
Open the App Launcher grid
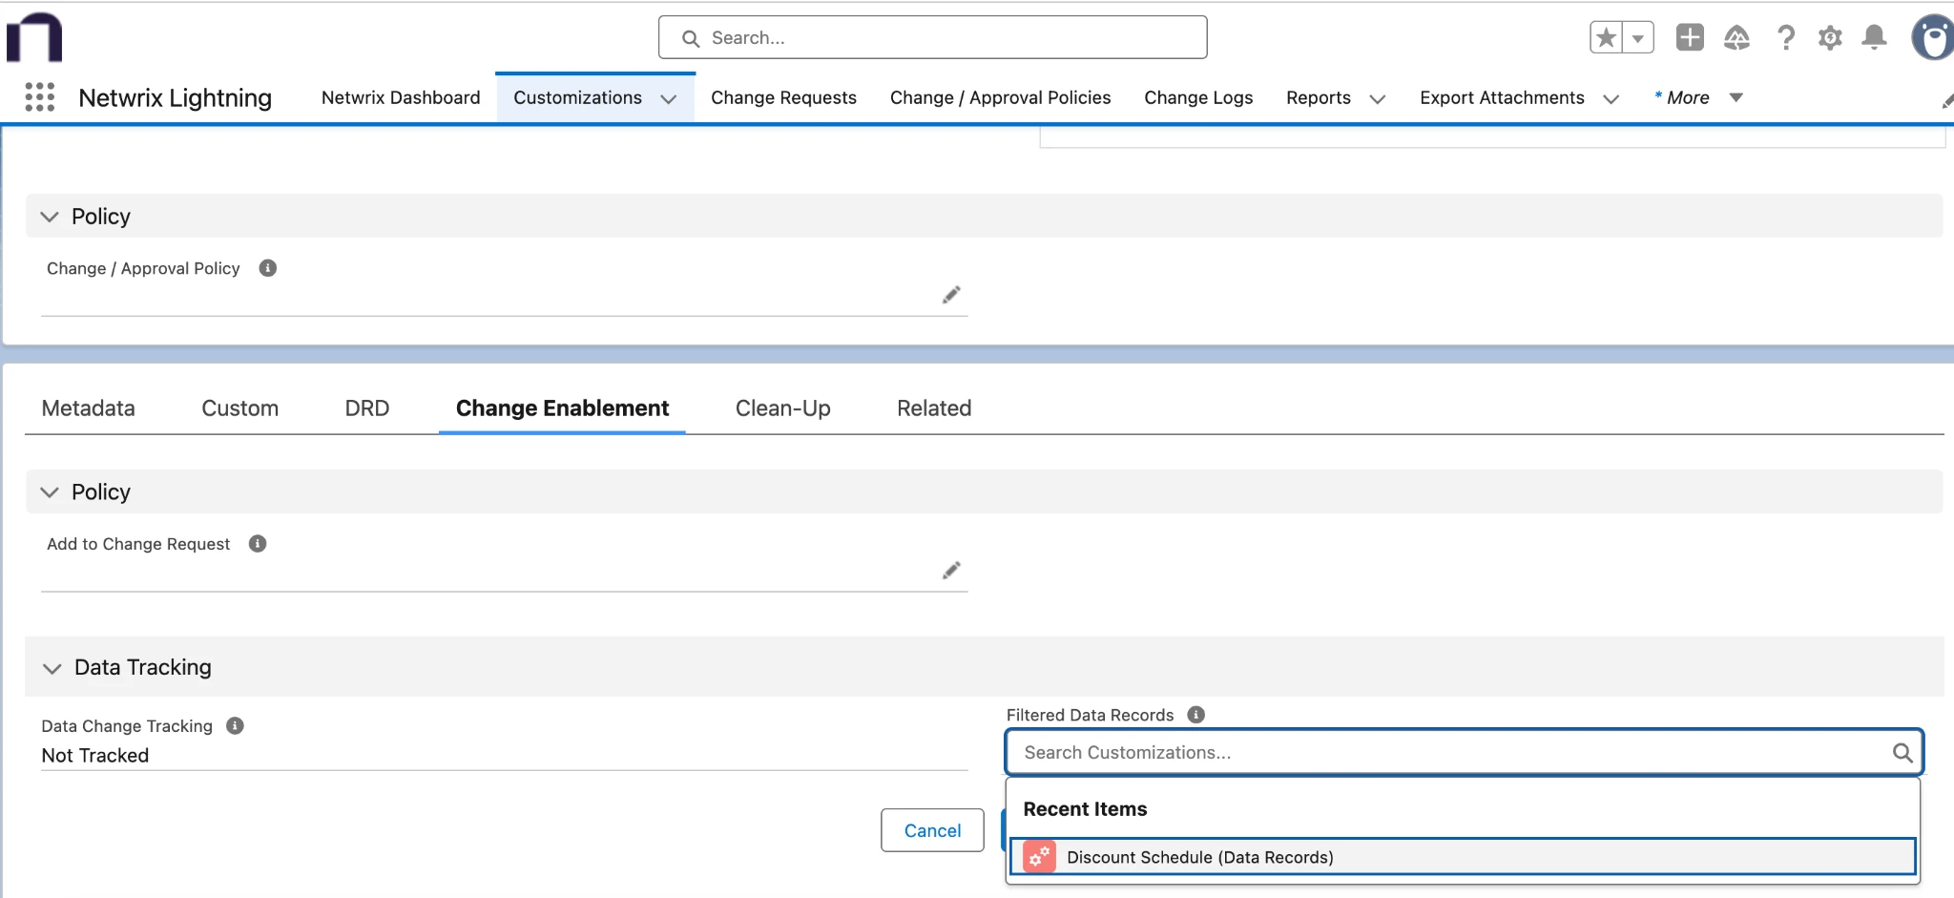pyautogui.click(x=38, y=96)
